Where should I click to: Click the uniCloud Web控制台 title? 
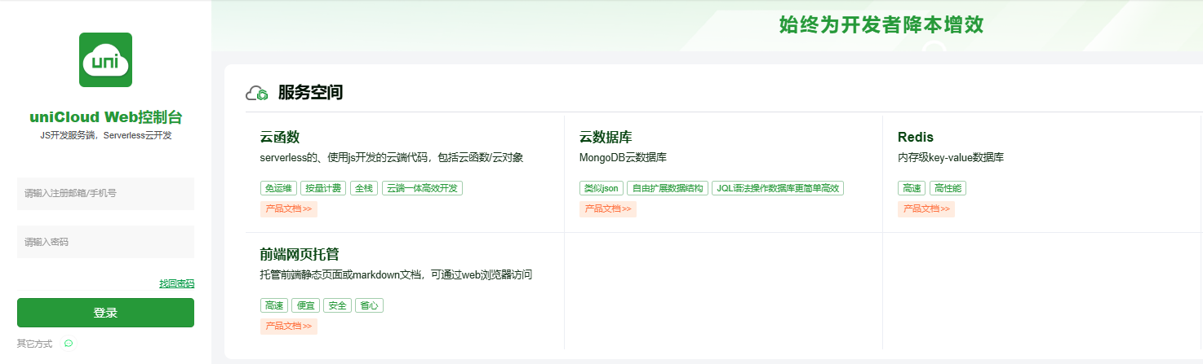coord(105,117)
